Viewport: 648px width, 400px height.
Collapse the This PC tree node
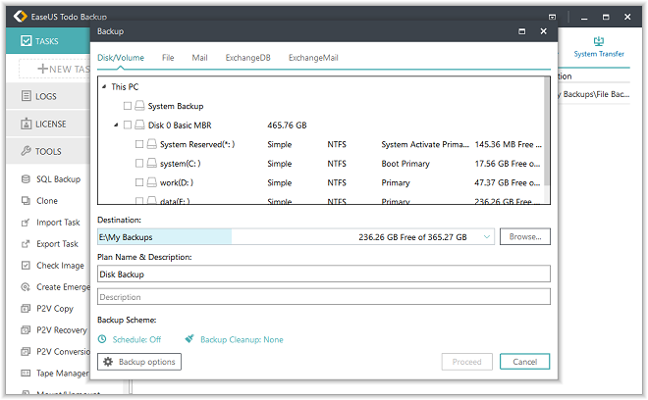(x=104, y=87)
